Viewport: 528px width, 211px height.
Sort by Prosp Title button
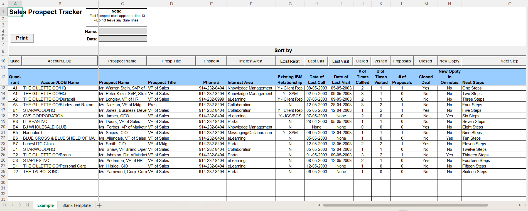pos(171,61)
